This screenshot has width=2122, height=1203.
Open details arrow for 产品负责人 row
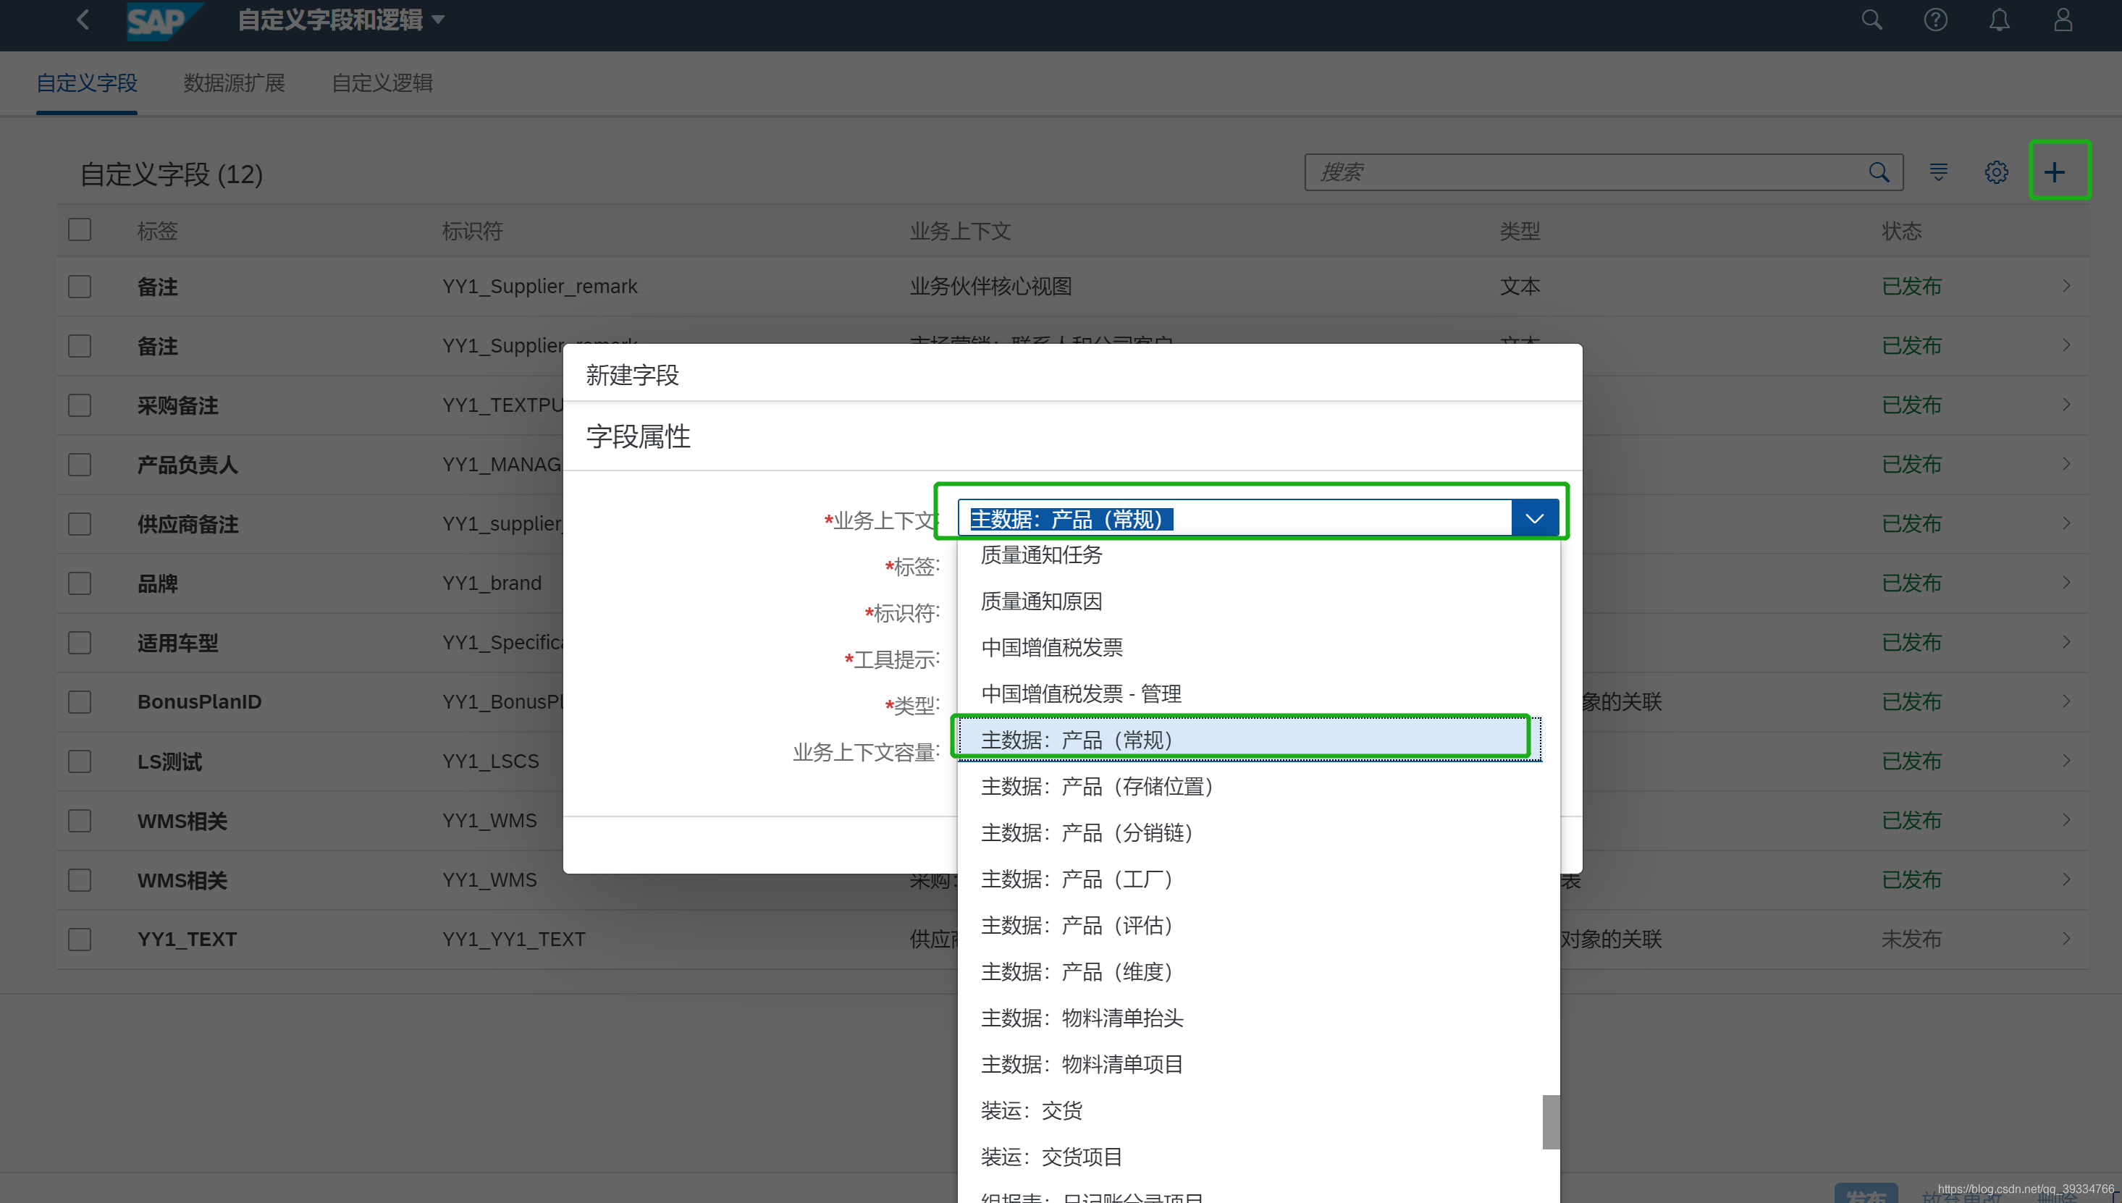point(2066,465)
